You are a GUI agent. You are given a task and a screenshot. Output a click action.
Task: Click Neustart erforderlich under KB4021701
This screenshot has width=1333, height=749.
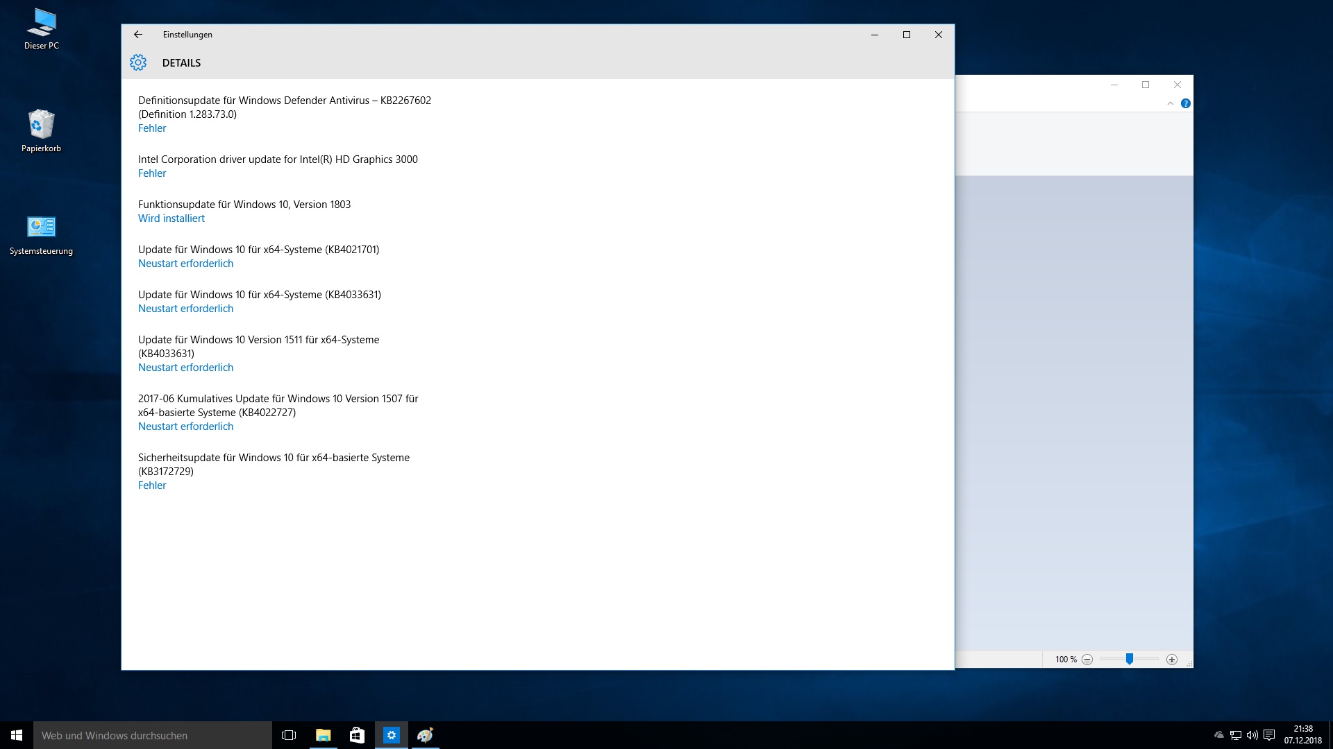(185, 264)
